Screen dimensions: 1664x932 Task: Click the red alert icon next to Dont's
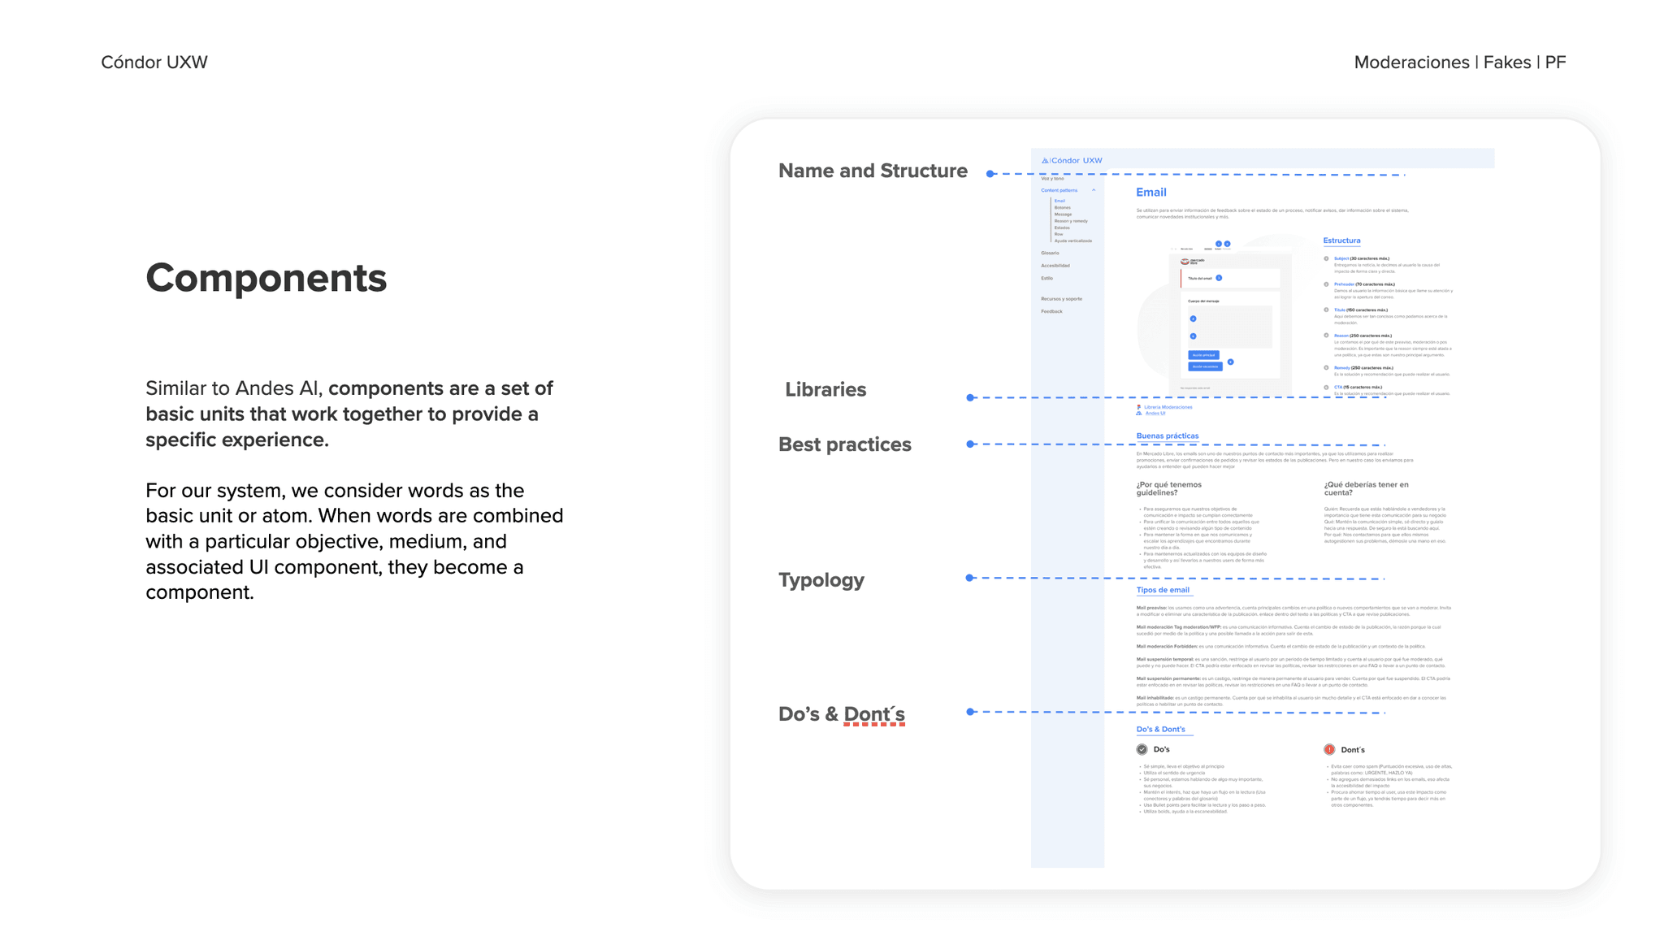click(1329, 749)
